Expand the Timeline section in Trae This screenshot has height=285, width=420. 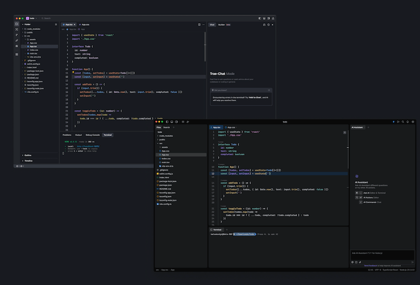29,161
